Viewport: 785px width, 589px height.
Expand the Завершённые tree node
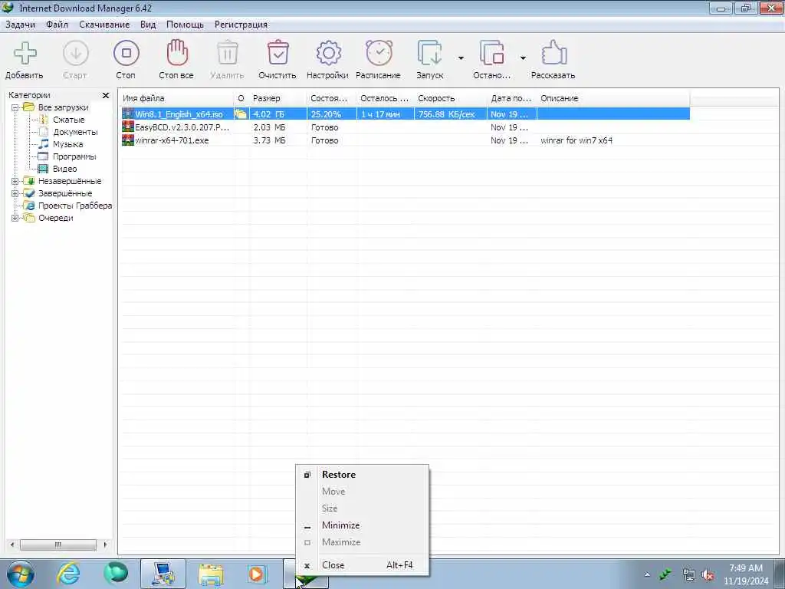tap(15, 193)
